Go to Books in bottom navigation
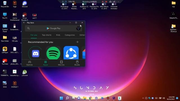Screen dimensions: 180x101 77,63
